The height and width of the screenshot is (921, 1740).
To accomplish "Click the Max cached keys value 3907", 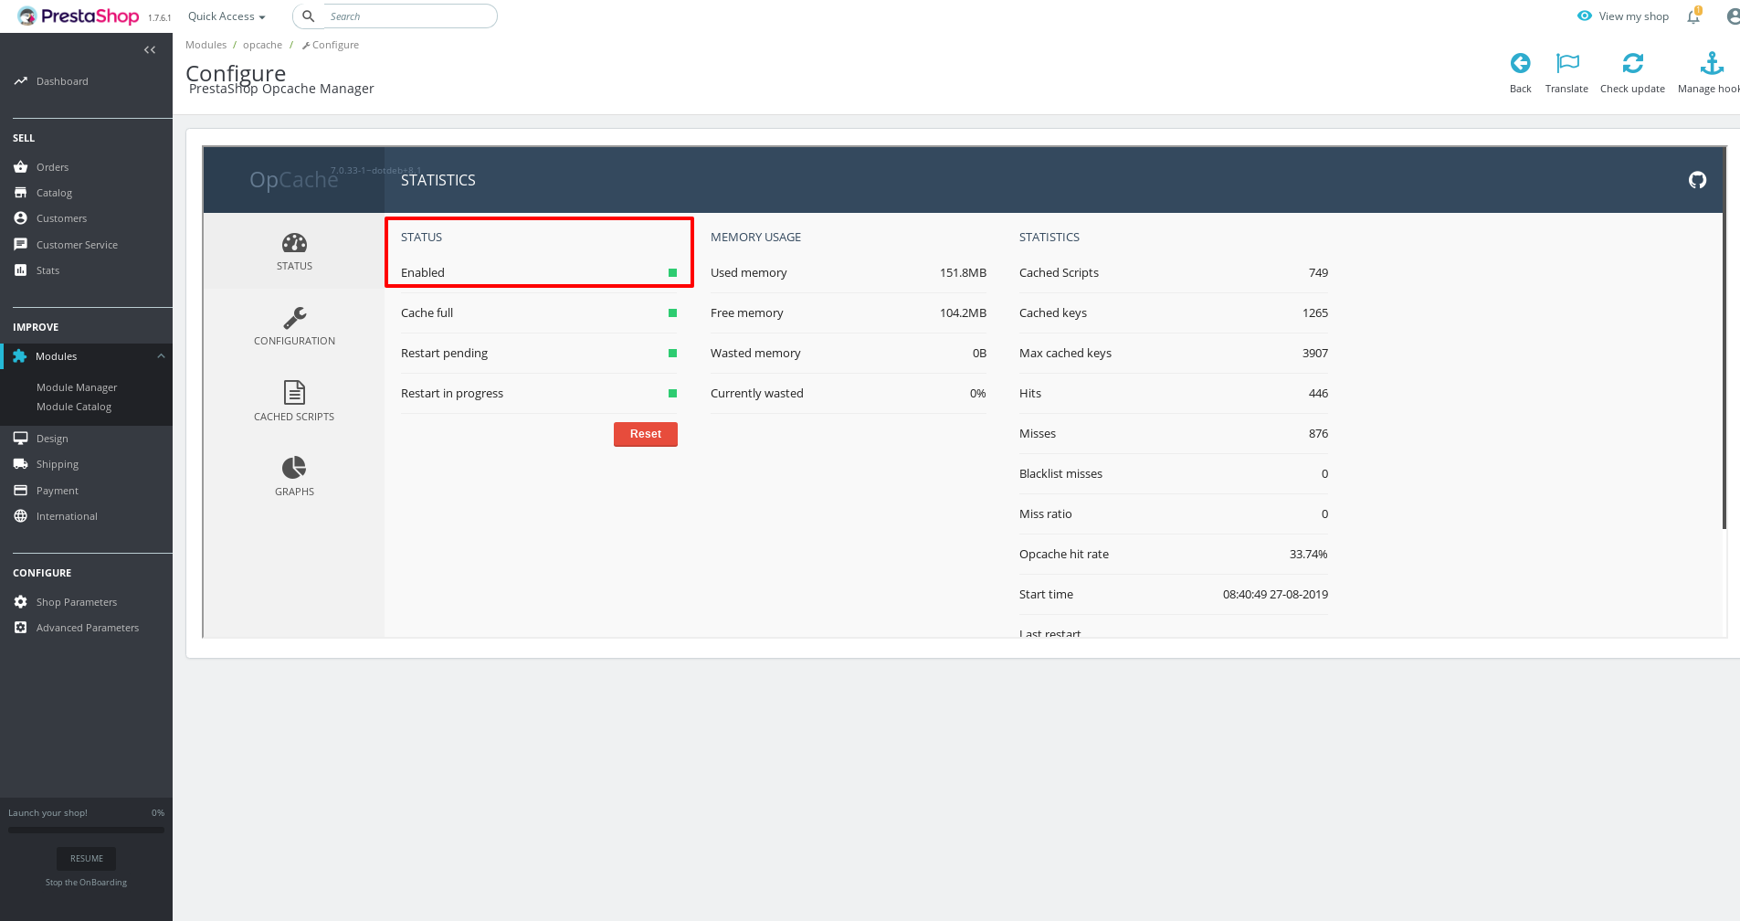I will (x=1315, y=354).
